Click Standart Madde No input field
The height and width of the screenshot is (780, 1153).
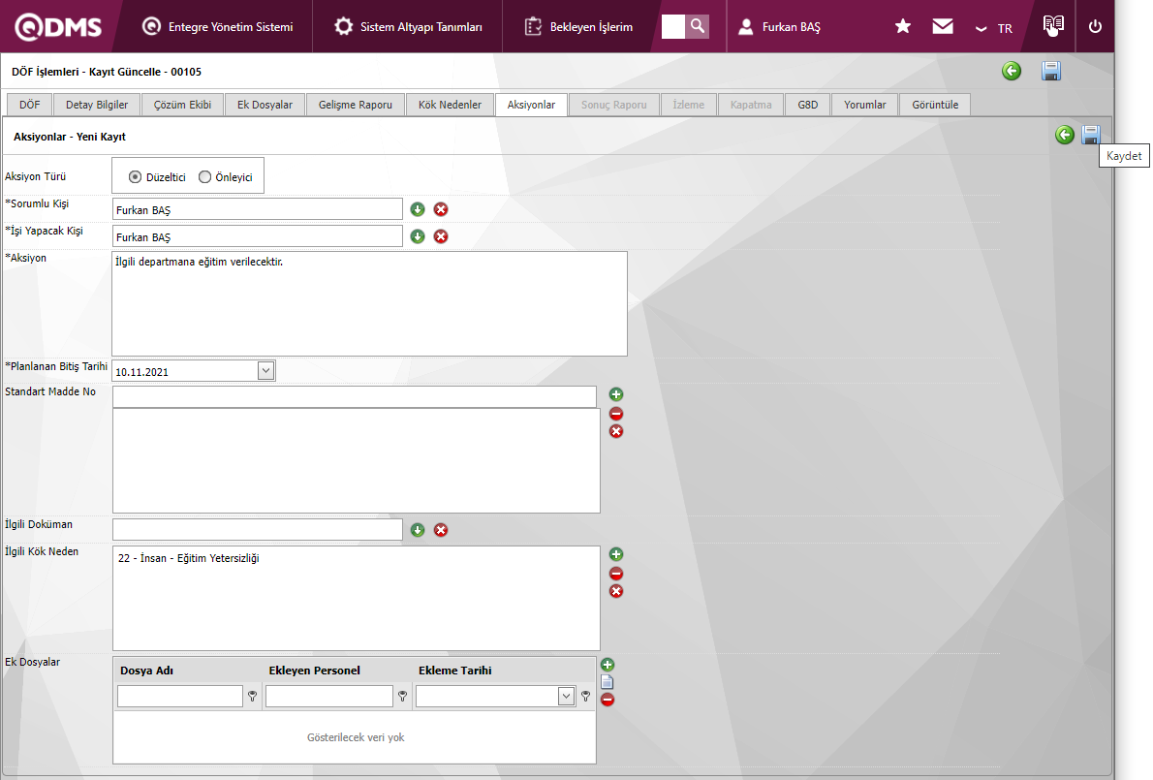point(355,396)
